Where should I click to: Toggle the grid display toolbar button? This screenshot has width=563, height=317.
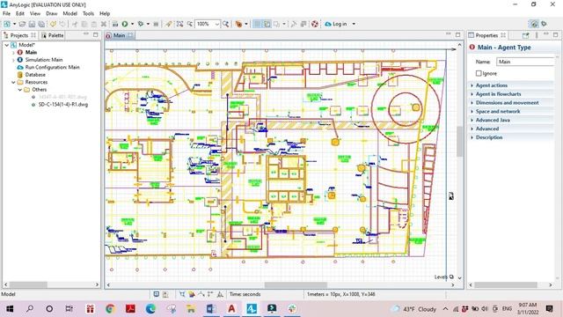258,24
